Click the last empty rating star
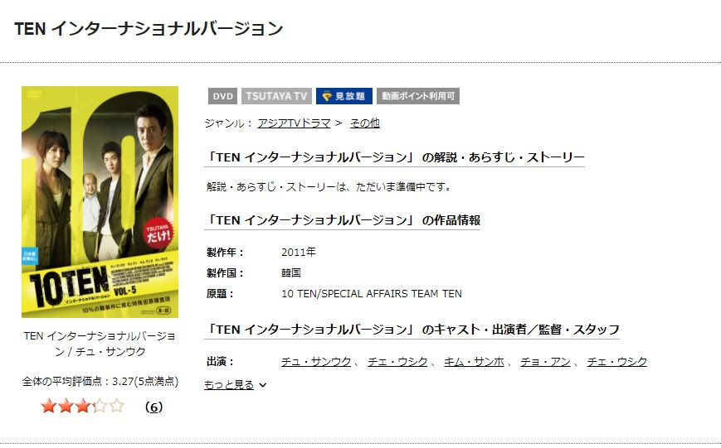Viewport: 721px width, 448px height. (x=117, y=406)
